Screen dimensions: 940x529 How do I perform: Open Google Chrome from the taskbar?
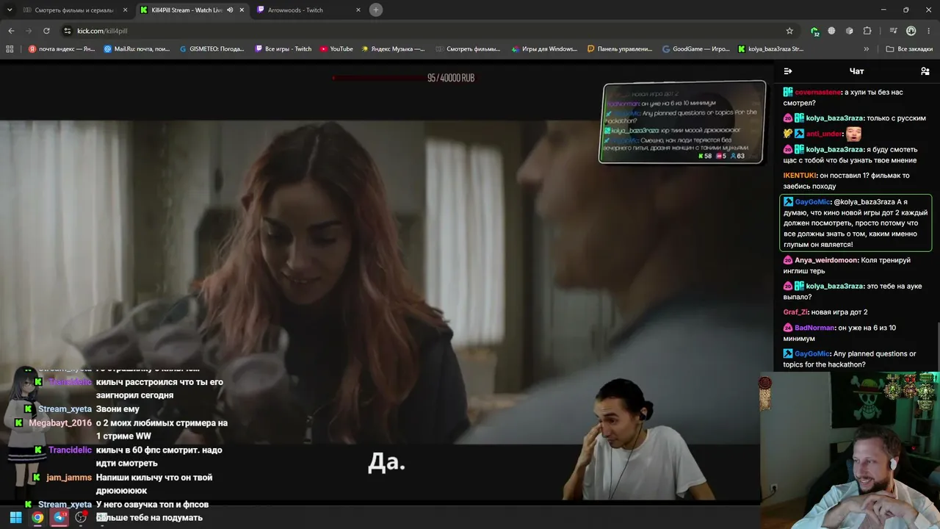(x=37, y=517)
